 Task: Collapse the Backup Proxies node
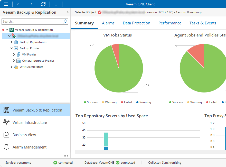(11, 48)
